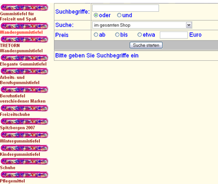Screen dimensions: 218x184
Task: Click the 'Suche:' label
Action: tap(65, 25)
